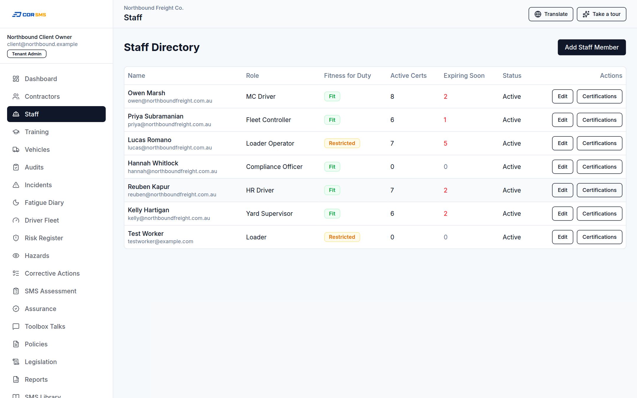View Owen Marsh's Certifications
Viewport: 637px width, 398px height.
pos(599,96)
